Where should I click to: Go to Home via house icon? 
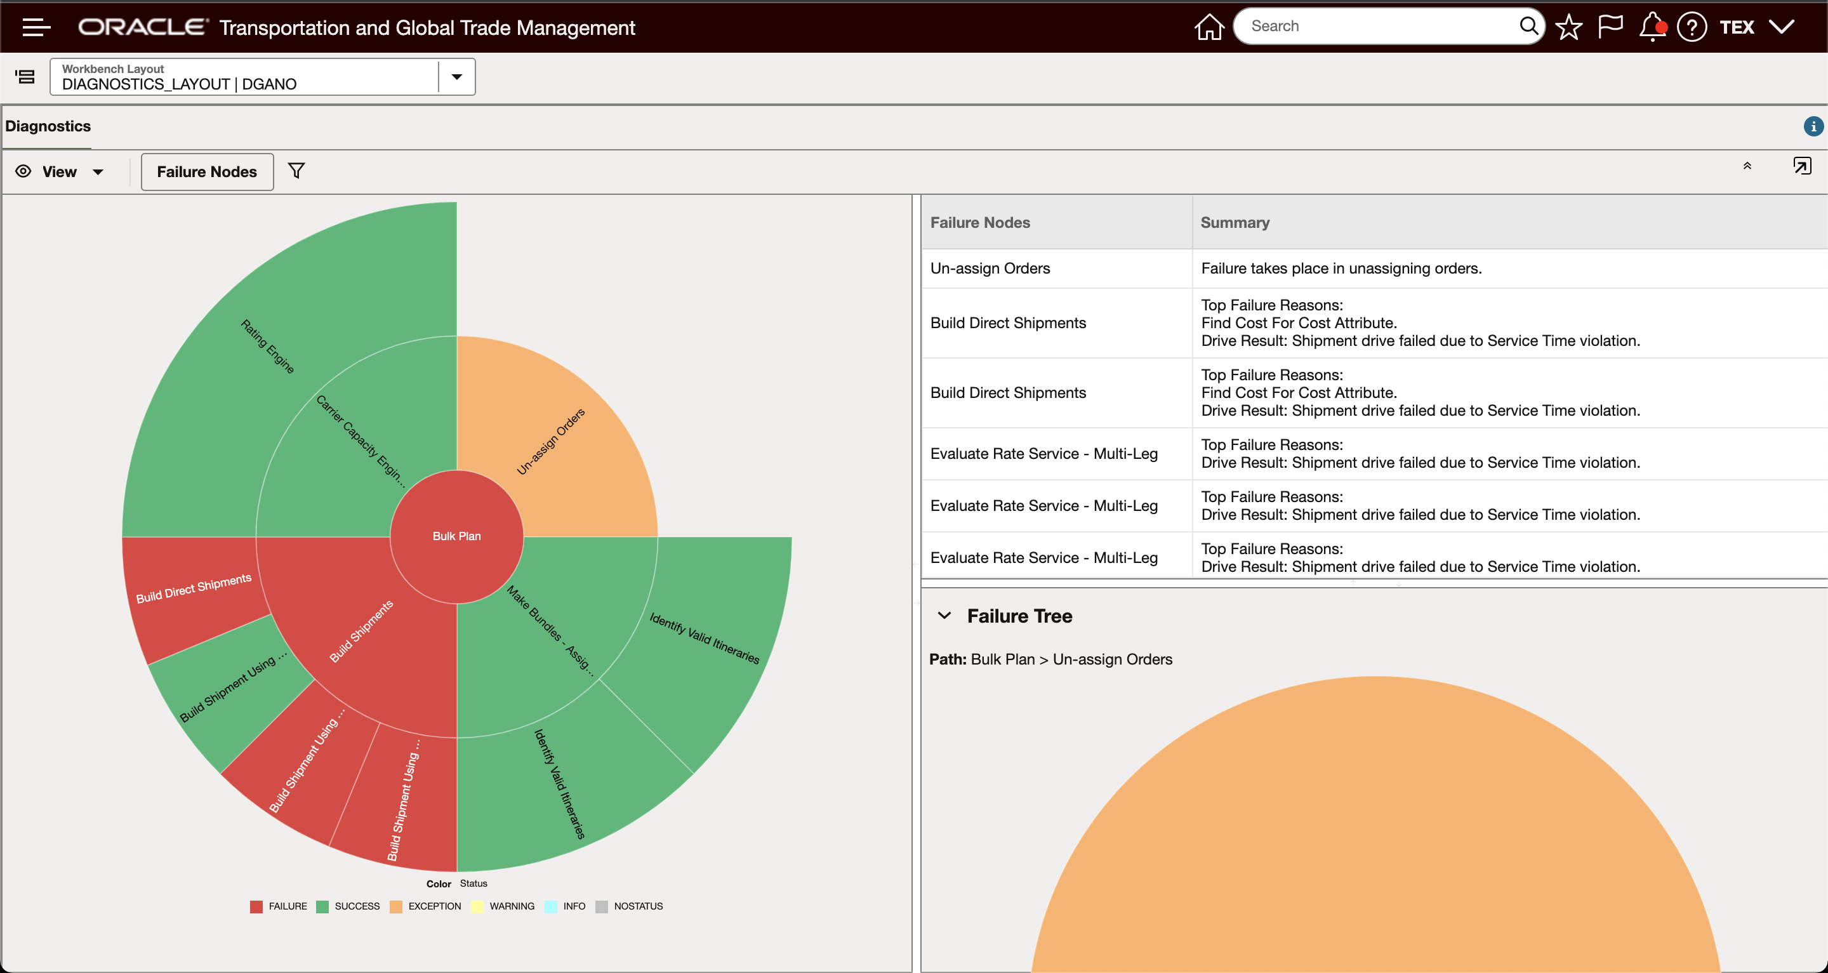tap(1209, 27)
